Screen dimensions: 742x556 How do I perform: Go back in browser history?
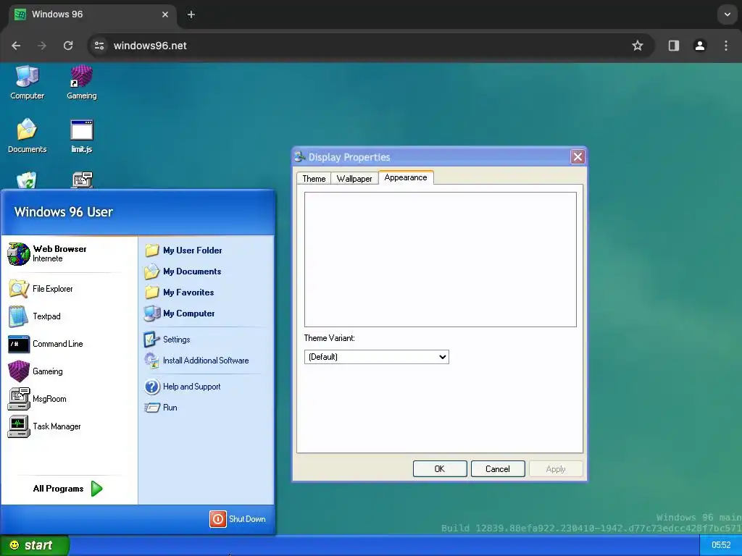[16, 46]
